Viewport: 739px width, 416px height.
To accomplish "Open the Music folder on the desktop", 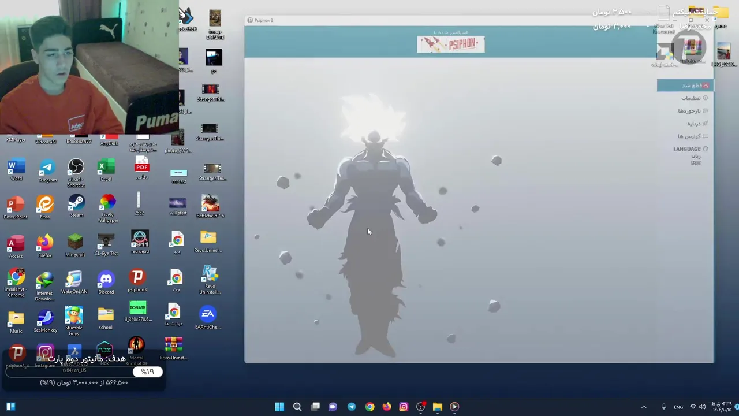I will [x=16, y=322].
